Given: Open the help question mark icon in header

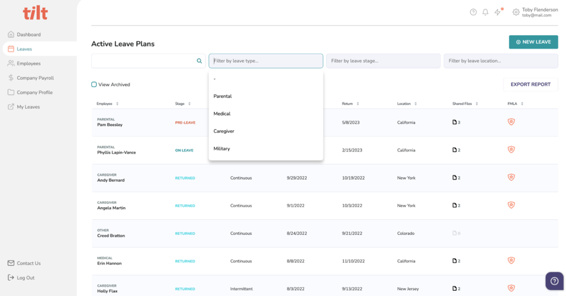Looking at the screenshot, I should tap(473, 12).
